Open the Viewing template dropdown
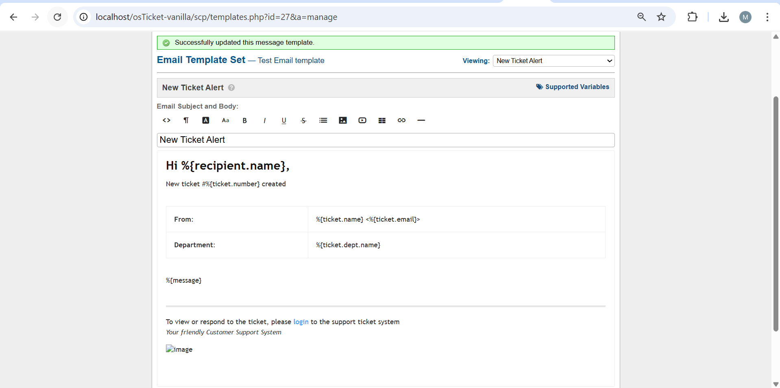The width and height of the screenshot is (780, 388). [x=553, y=61]
